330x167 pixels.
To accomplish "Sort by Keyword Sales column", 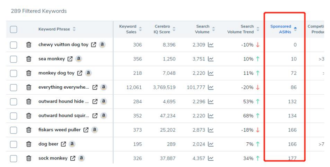I will 128,29.
